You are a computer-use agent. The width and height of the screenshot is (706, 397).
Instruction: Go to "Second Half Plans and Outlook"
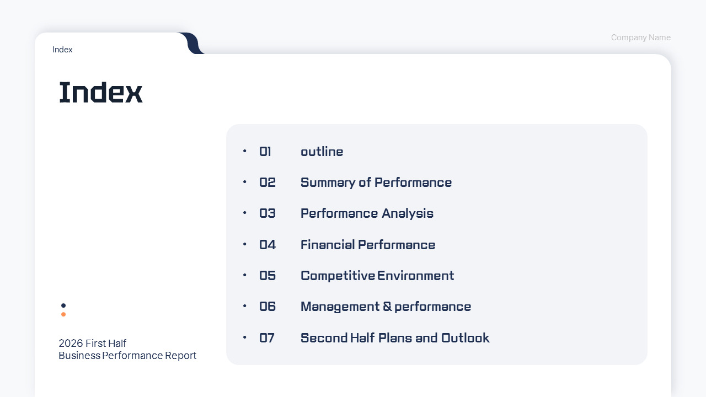coord(395,338)
